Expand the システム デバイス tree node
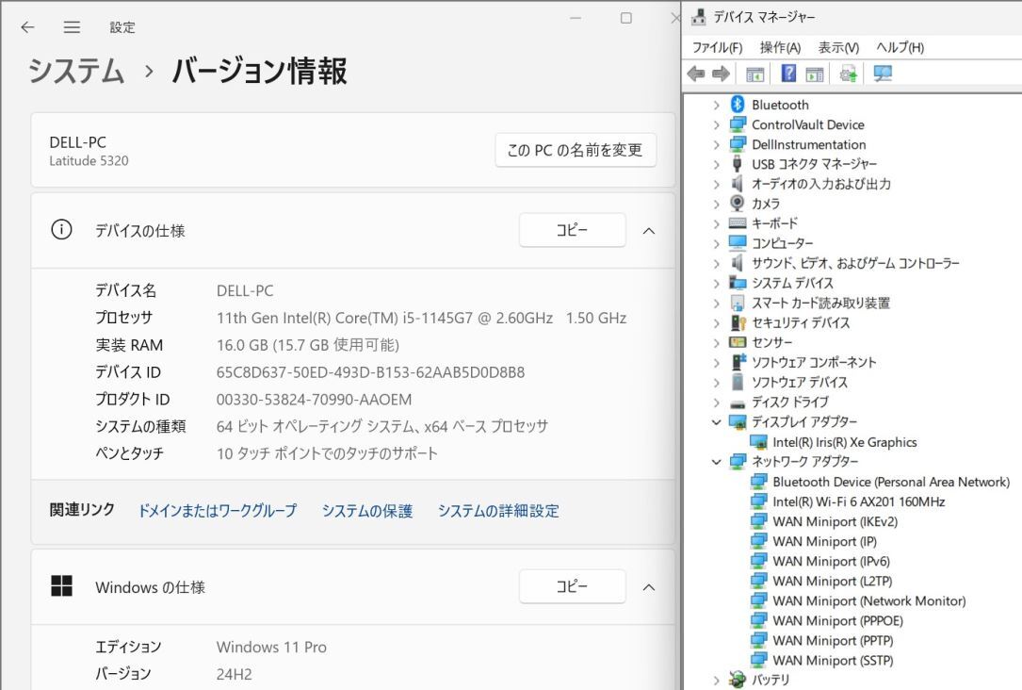 pos(716,283)
